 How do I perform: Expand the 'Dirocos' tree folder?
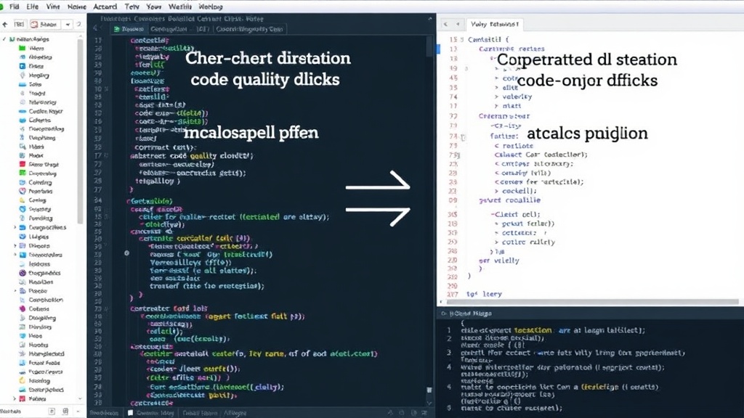click(x=15, y=246)
